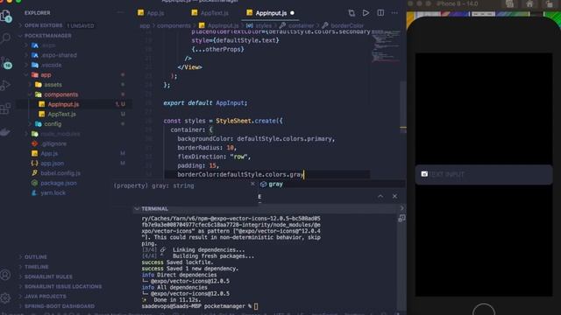Viewport: 561px width, 315px height.
Task: Accept the 'gray' autocomplete suggestion
Action: 275,185
